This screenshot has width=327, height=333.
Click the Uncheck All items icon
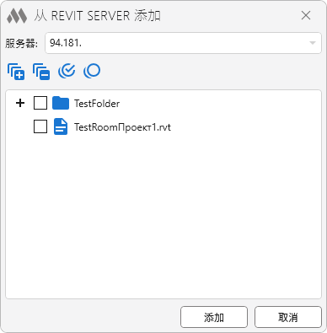point(92,71)
